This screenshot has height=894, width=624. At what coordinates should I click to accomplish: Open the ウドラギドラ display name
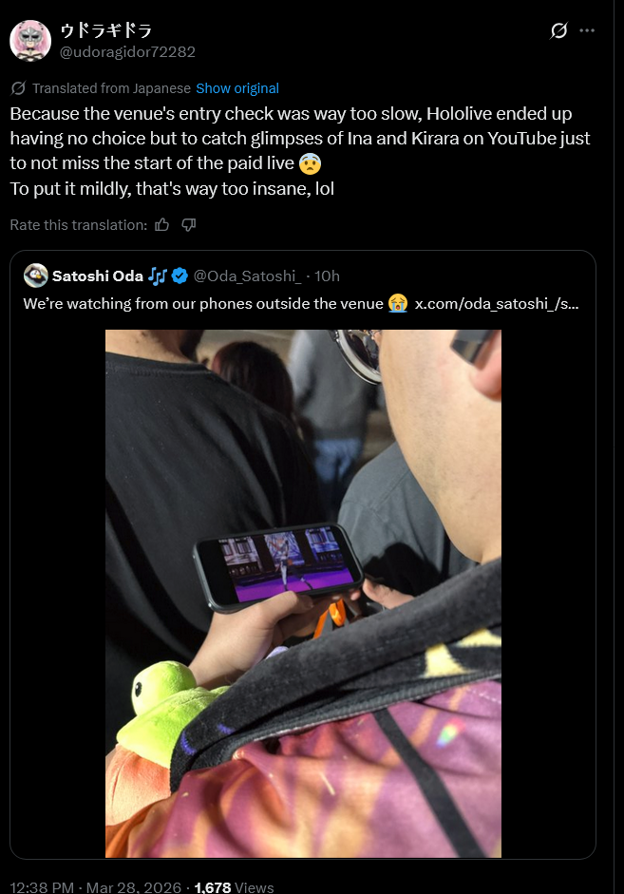click(x=106, y=29)
